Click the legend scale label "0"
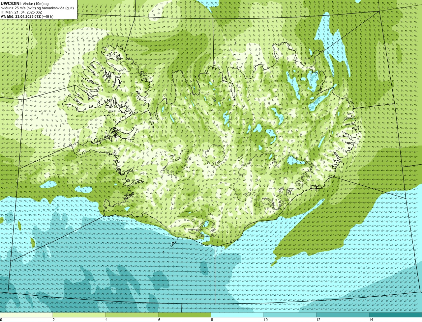This screenshot has height=322, width=422. (1, 320)
